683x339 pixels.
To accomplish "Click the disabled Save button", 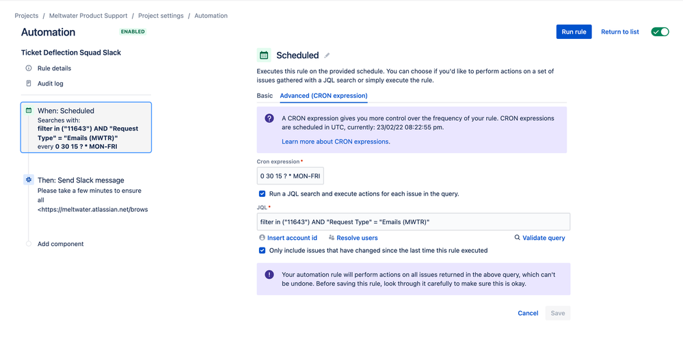I will (558, 313).
